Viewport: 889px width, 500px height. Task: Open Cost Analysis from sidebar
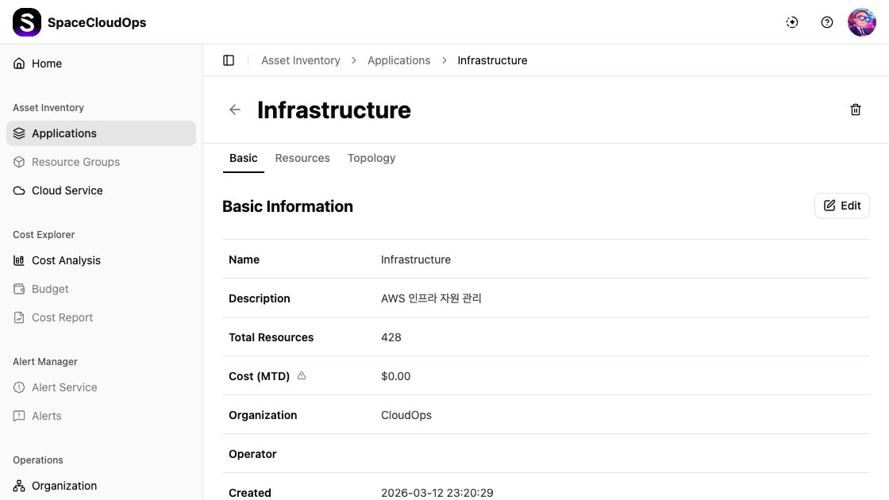(x=66, y=260)
